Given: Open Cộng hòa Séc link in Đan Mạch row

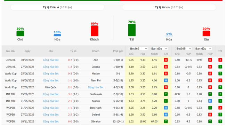Looking at the screenshot, I should point(51,108).
